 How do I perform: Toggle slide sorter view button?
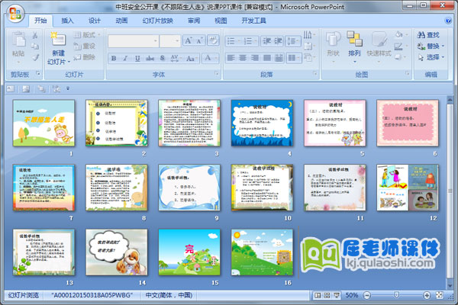coord(326,294)
